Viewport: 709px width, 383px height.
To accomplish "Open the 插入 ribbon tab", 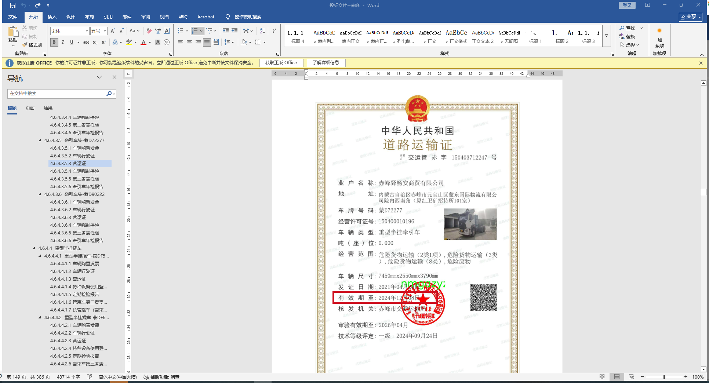I will click(52, 17).
